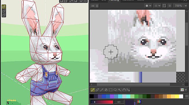Pick the black palette swatch
Viewport: 189px width, 105px height.
click(92, 96)
